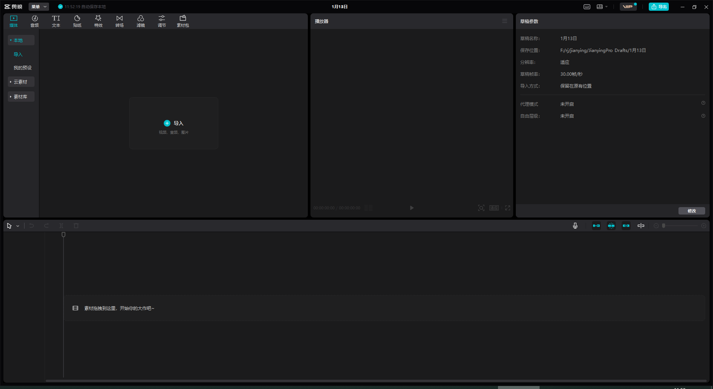The width and height of the screenshot is (713, 389).
Task: Switch to the 转场 (Transitions) tab
Action: [120, 21]
